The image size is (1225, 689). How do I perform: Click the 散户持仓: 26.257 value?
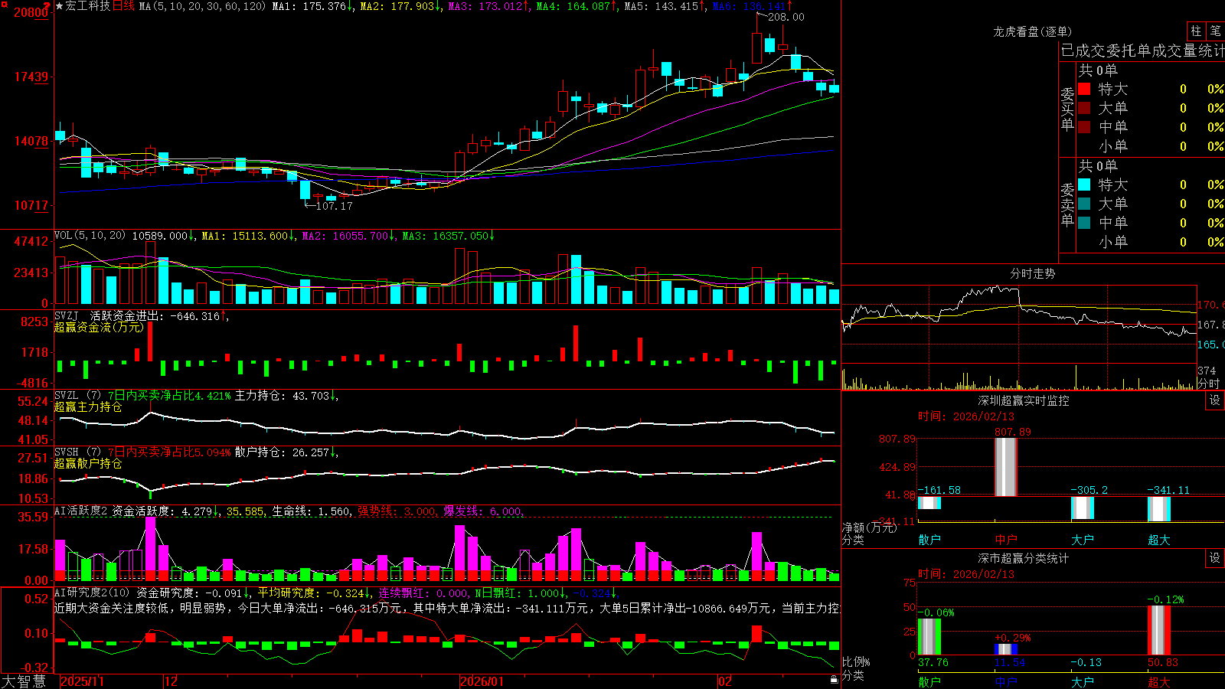coord(283,452)
